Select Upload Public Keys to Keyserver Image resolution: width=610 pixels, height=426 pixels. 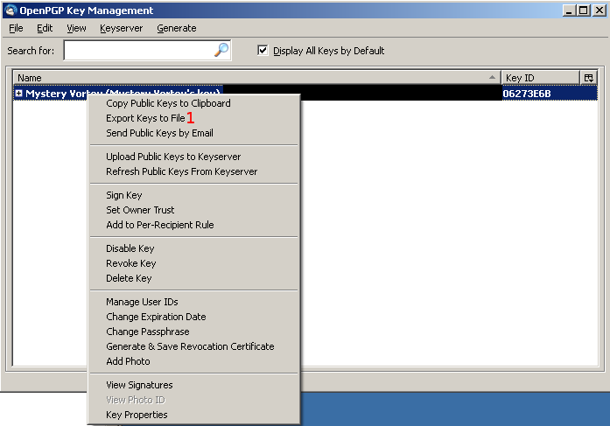pos(193,157)
